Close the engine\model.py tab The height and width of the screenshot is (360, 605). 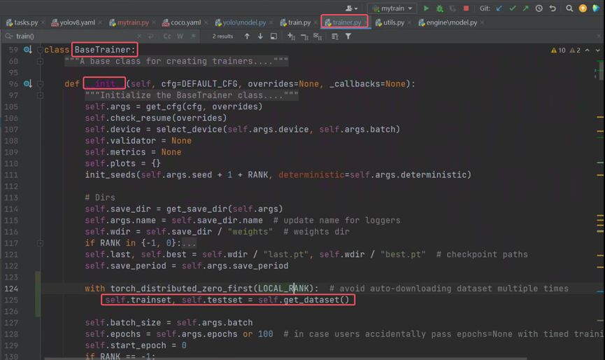[x=483, y=22]
